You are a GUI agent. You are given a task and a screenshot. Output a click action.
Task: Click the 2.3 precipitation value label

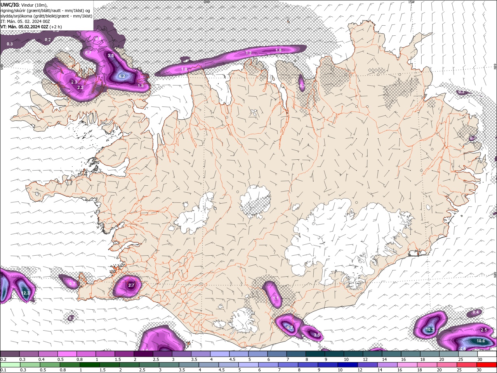click(74, 82)
